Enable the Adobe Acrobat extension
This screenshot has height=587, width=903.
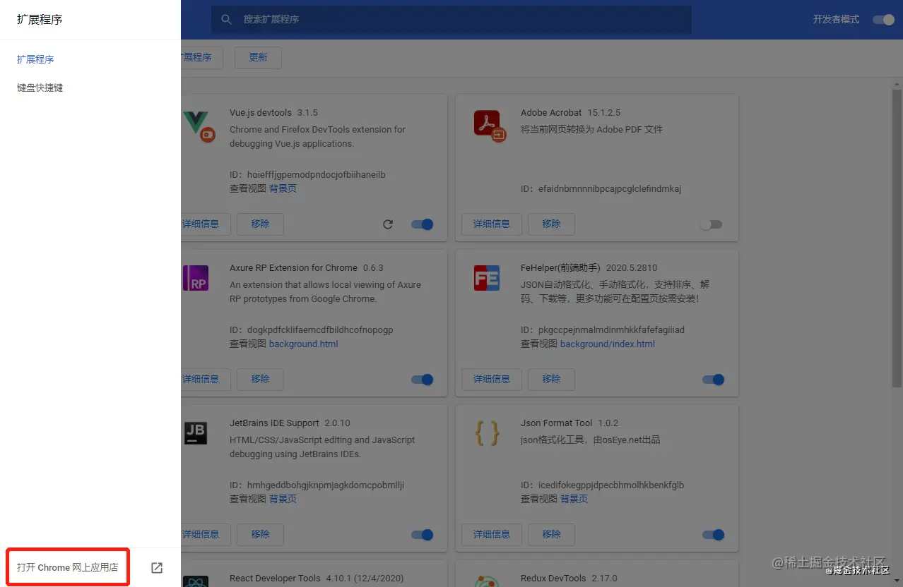(x=711, y=224)
